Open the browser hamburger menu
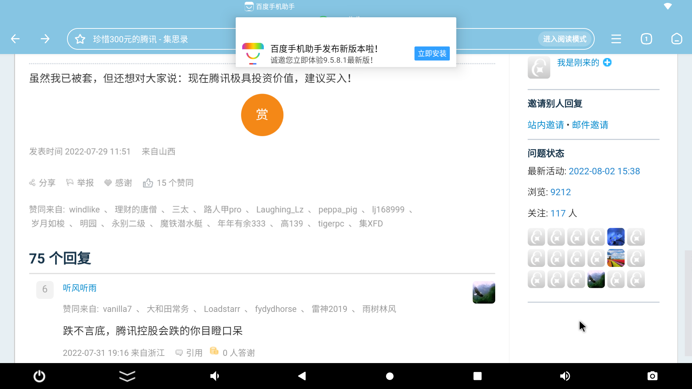This screenshot has width=692, height=389. point(616,39)
